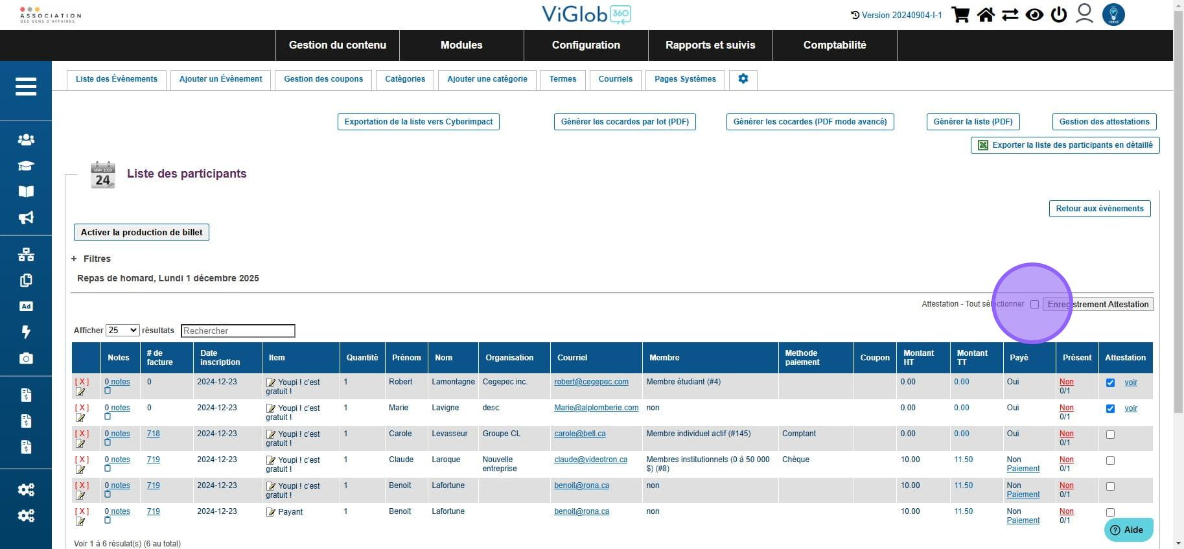Check attestation for Carole Levasseur

1110,434
